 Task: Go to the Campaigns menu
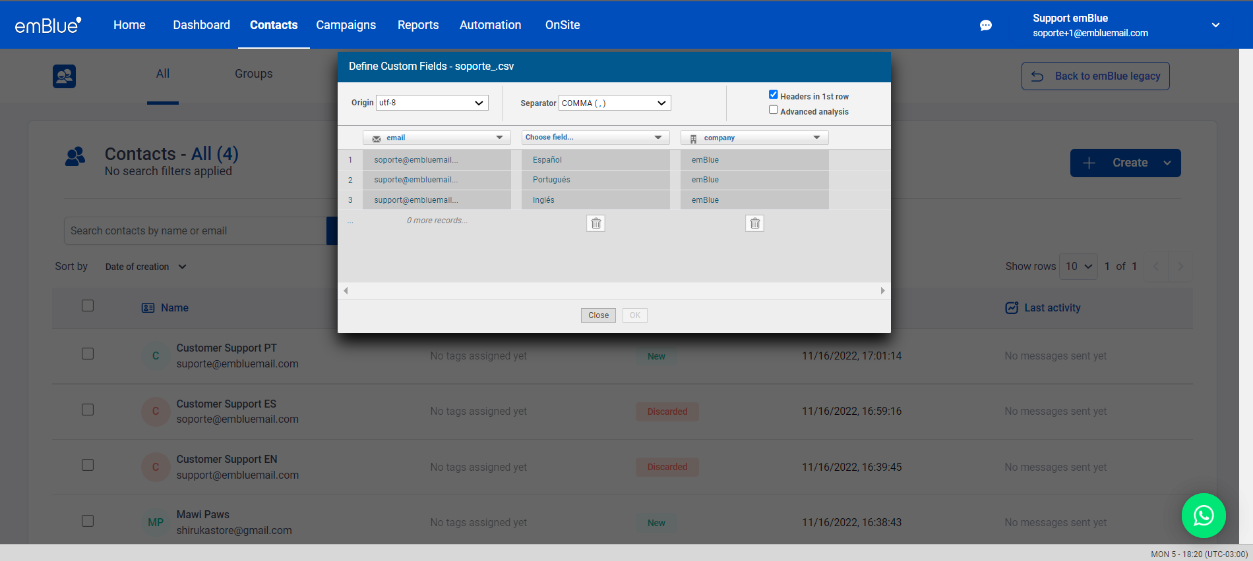[346, 25]
